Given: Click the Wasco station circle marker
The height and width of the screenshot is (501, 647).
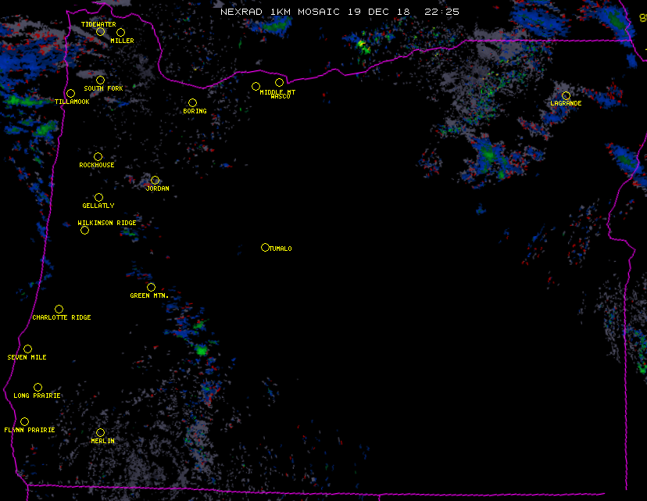Looking at the screenshot, I should [x=279, y=82].
